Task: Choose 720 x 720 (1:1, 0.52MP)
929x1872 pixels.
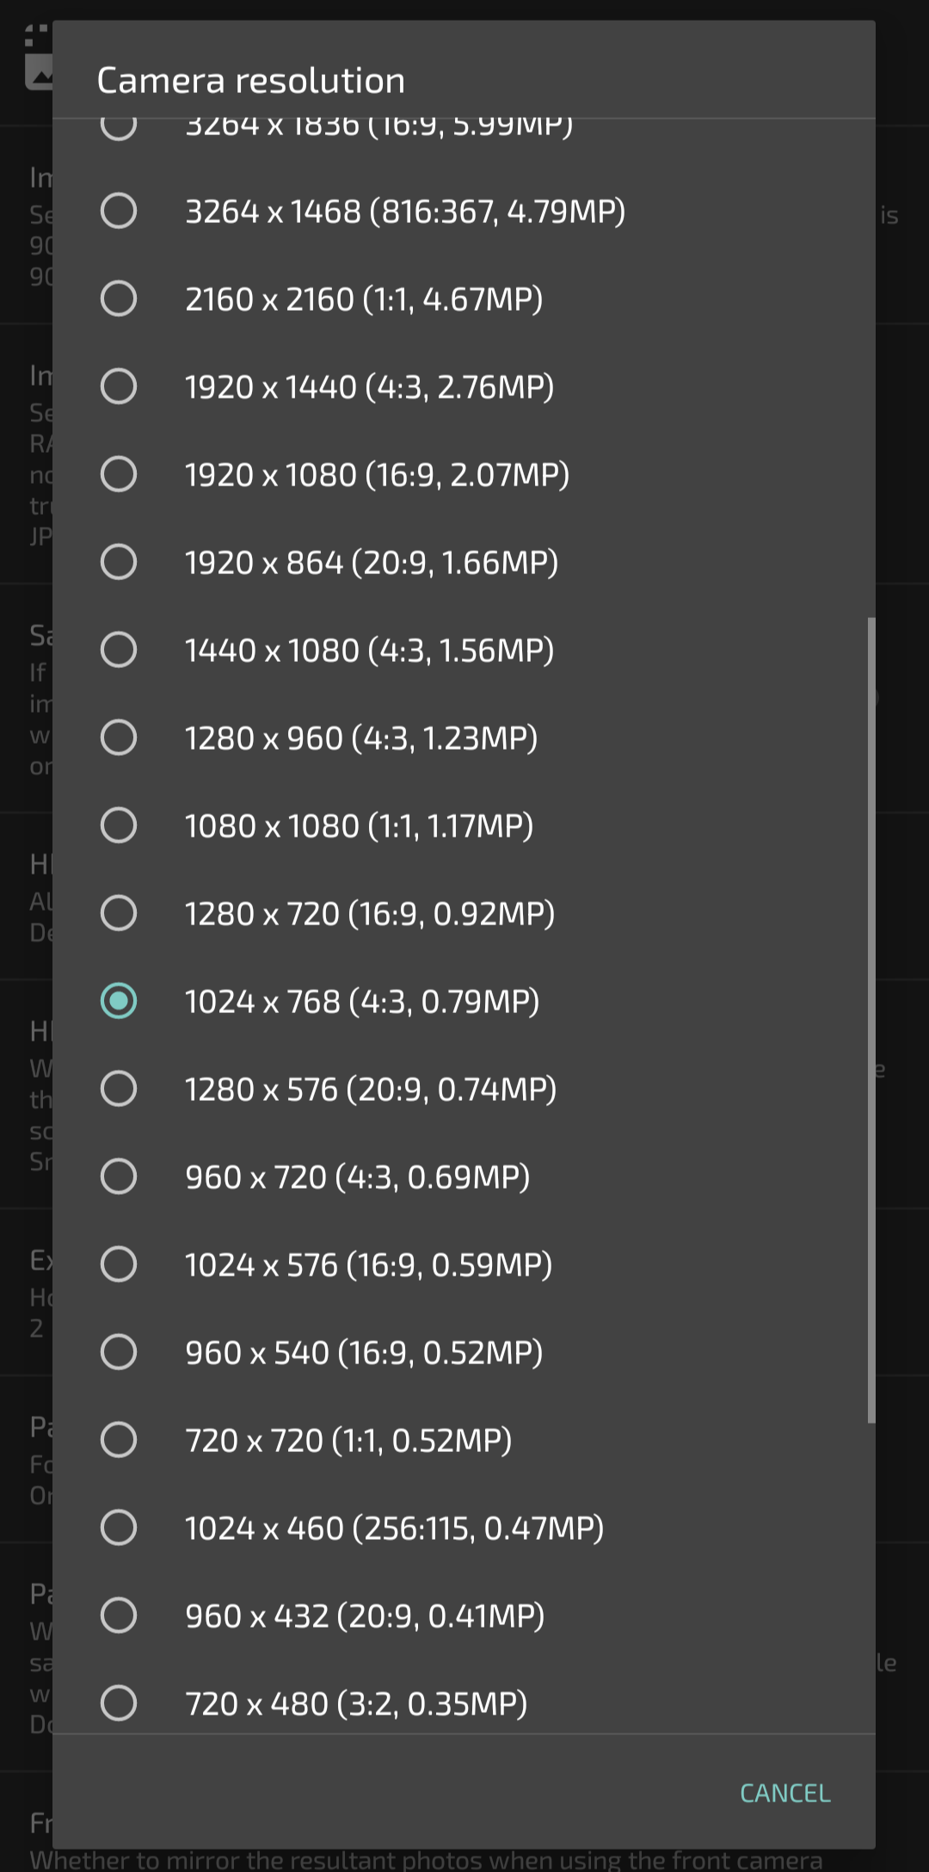Action: 464,1440
